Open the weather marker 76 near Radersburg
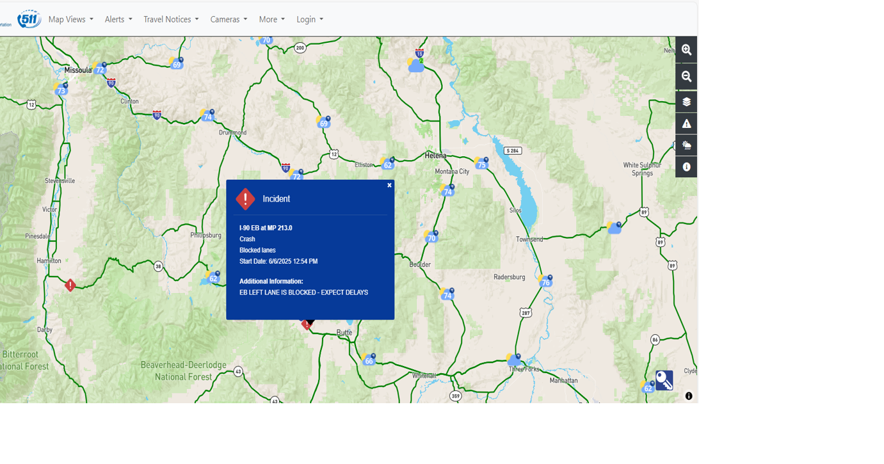The width and height of the screenshot is (884, 464). 545,281
